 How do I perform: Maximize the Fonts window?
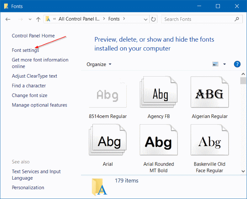218,6
